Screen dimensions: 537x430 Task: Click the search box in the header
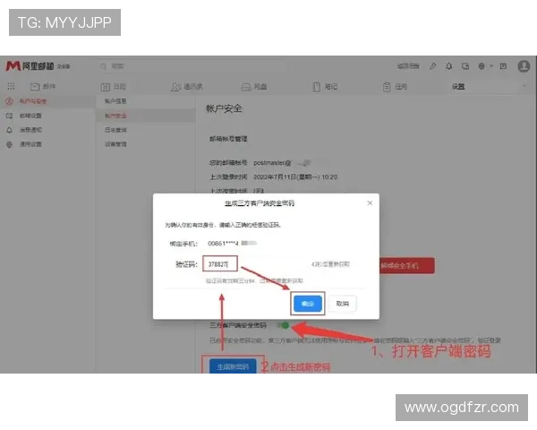pyautogui.click(x=193, y=65)
